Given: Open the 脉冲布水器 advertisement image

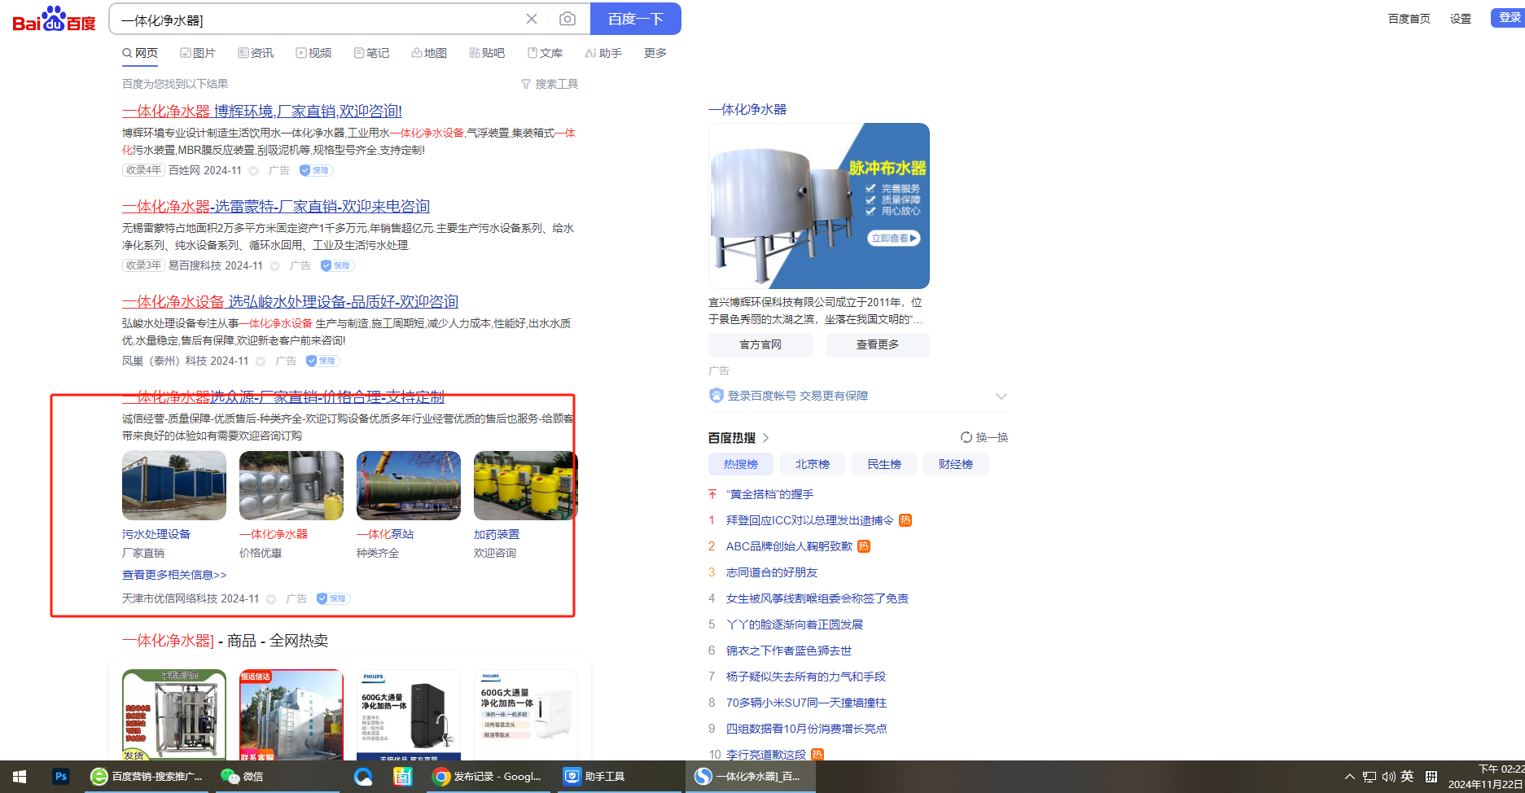Looking at the screenshot, I should point(819,206).
